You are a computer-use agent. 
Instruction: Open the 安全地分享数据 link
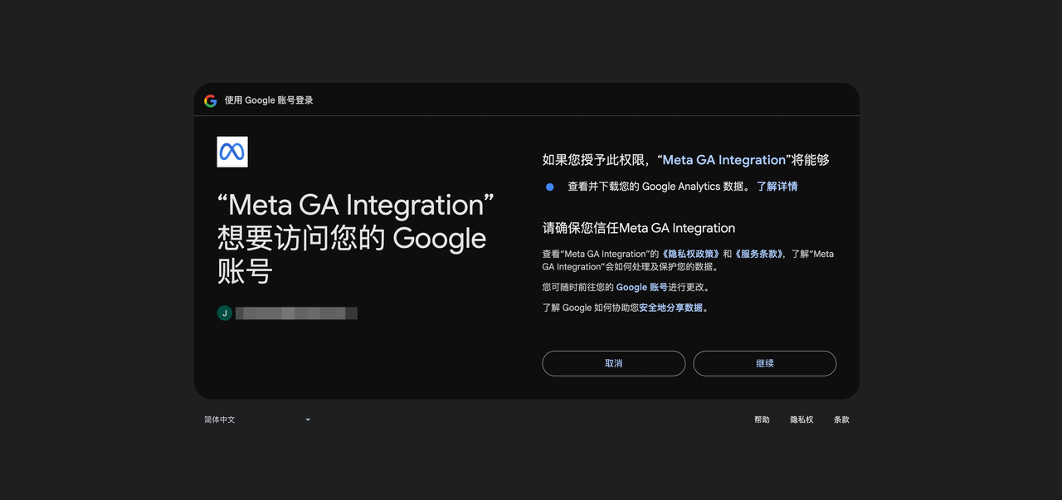670,308
